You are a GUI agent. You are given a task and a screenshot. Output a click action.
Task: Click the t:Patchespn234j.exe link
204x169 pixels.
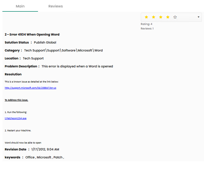click(16, 118)
